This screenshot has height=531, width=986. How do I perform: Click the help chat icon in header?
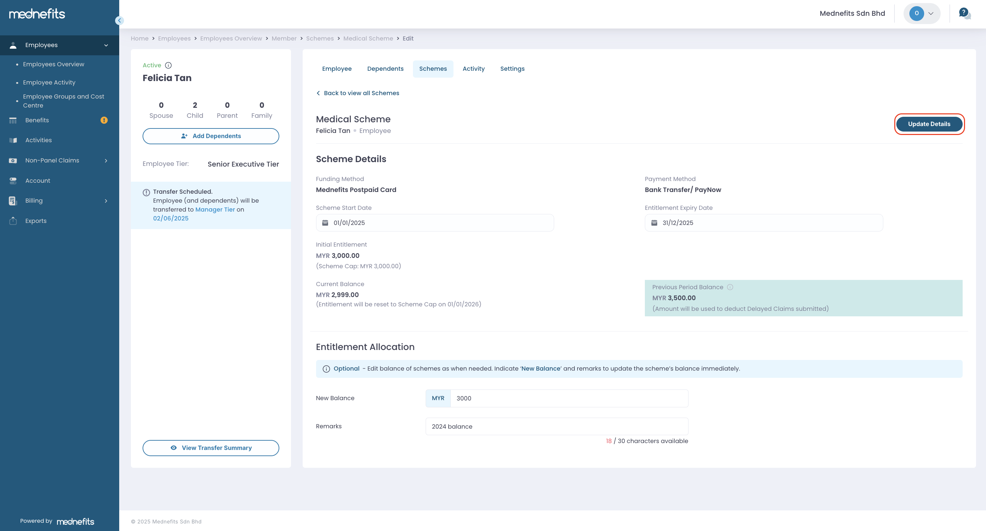964,13
